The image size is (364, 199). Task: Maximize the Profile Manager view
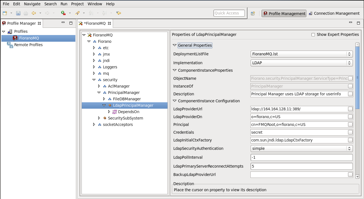(x=71, y=23)
